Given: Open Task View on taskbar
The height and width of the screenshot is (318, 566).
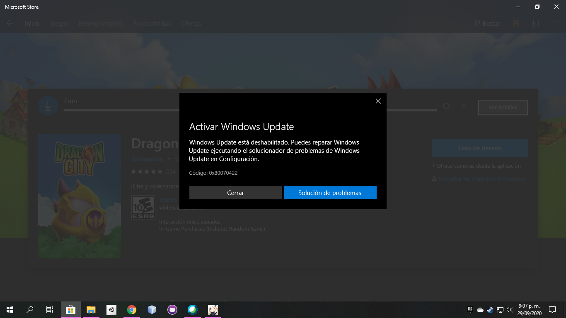Looking at the screenshot, I should click(x=49, y=309).
